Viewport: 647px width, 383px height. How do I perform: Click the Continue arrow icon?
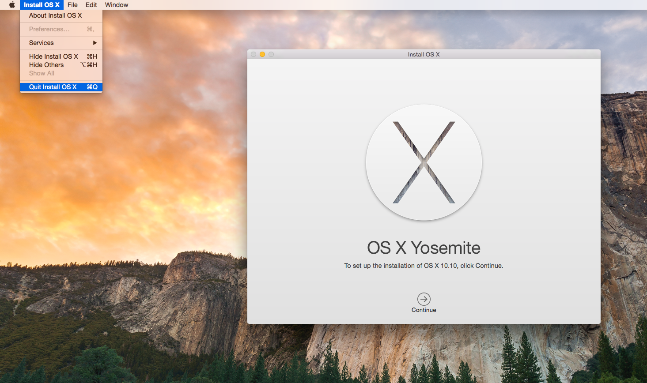point(424,299)
